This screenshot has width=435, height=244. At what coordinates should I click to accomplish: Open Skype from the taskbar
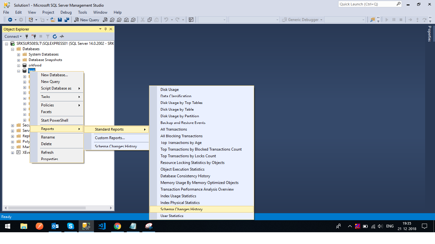(71, 226)
